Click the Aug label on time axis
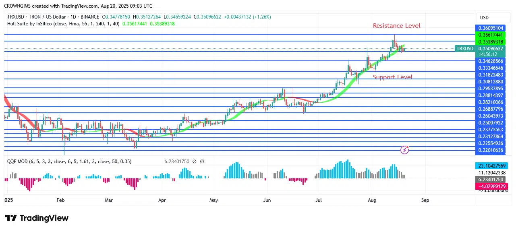 [x=371, y=200]
